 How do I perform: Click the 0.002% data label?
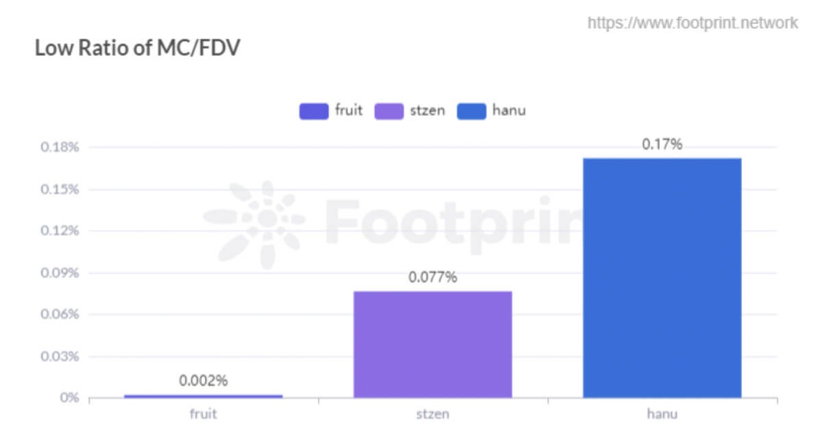point(203,381)
